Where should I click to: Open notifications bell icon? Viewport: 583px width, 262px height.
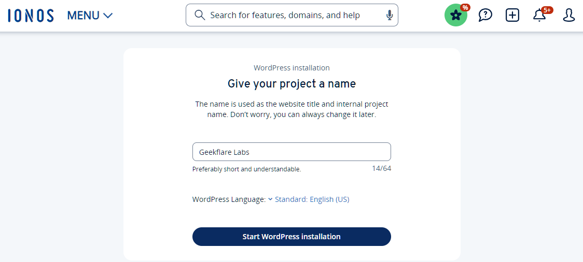click(539, 15)
